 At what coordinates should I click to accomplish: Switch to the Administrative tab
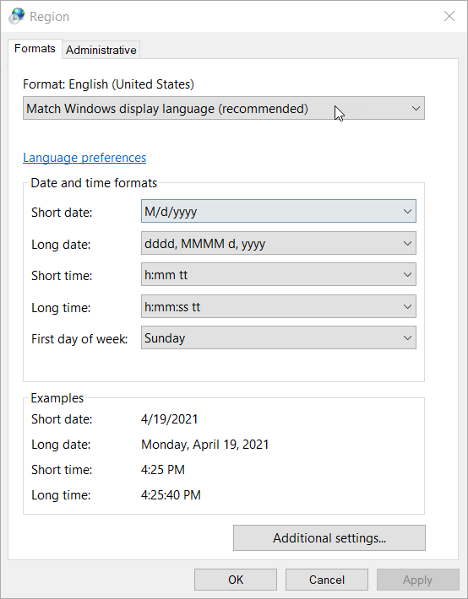[x=101, y=50]
